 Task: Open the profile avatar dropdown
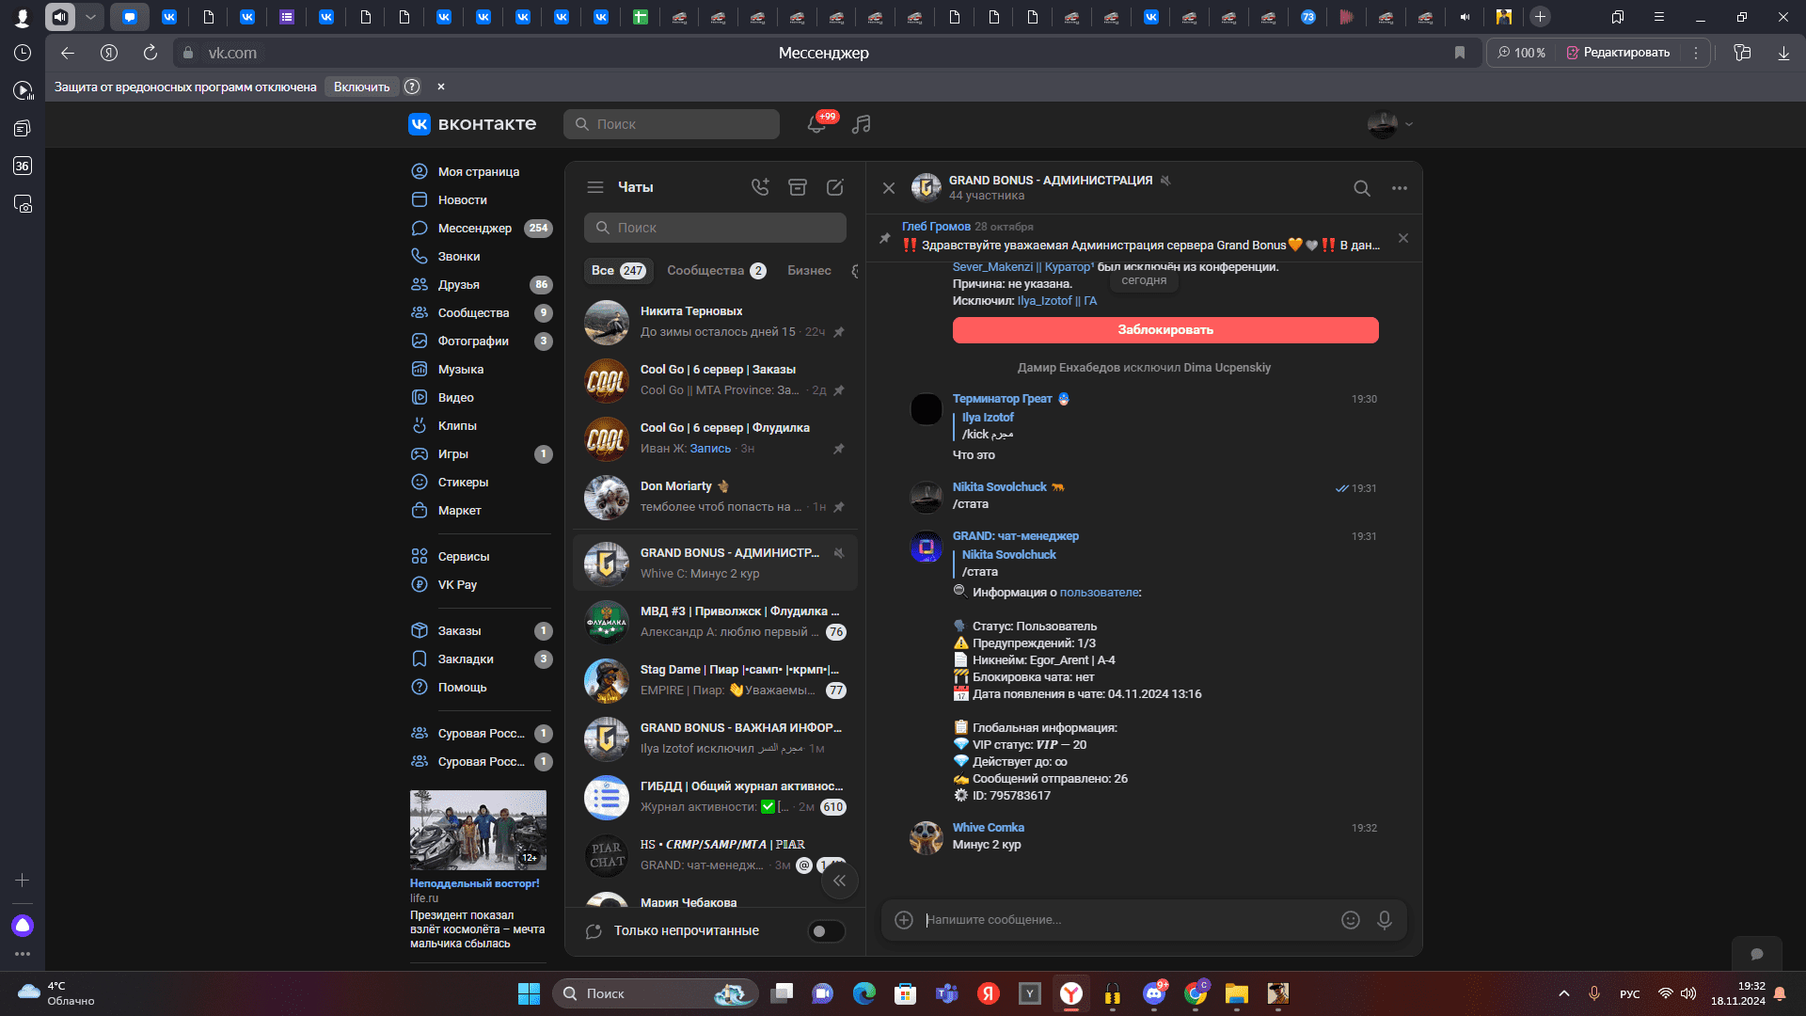[x=1390, y=124]
